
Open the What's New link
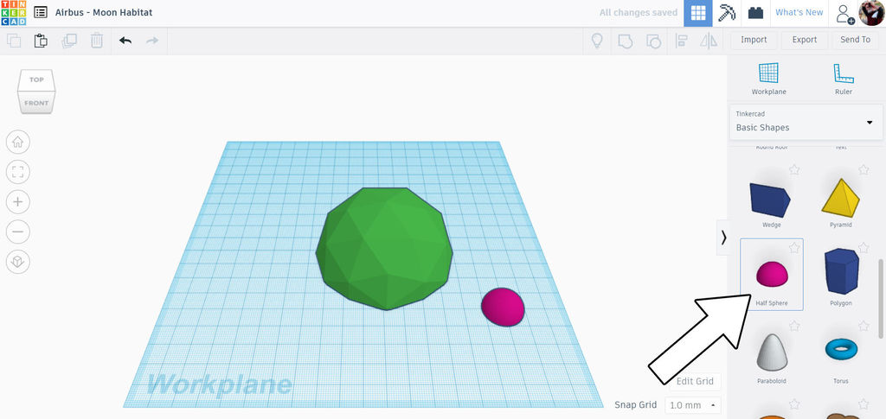(x=799, y=12)
